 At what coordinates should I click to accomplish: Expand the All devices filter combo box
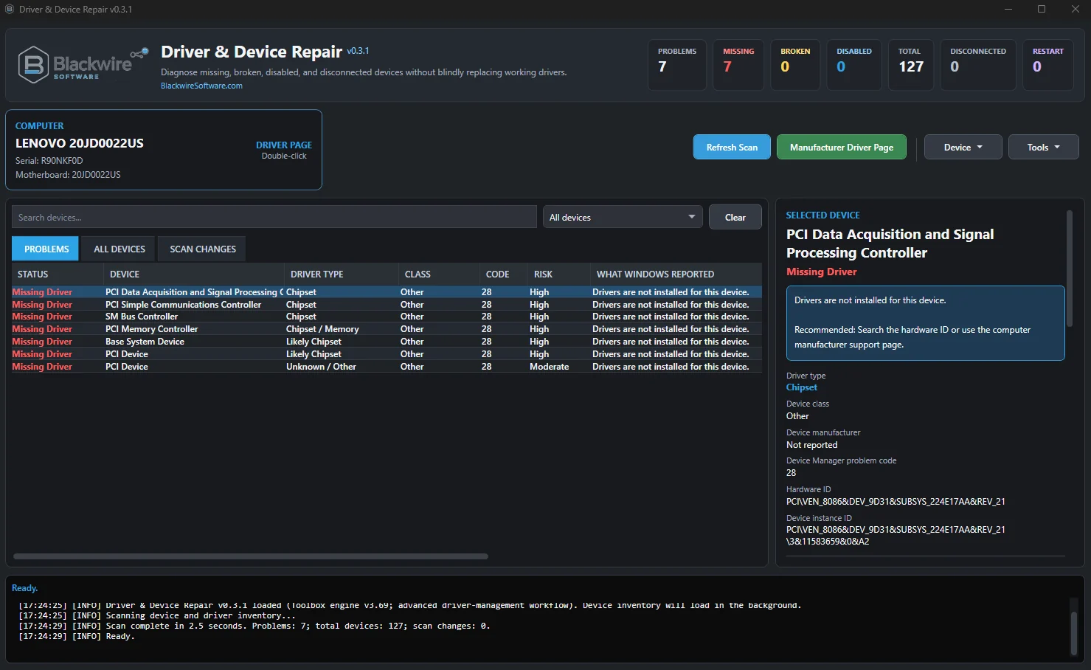[623, 217]
